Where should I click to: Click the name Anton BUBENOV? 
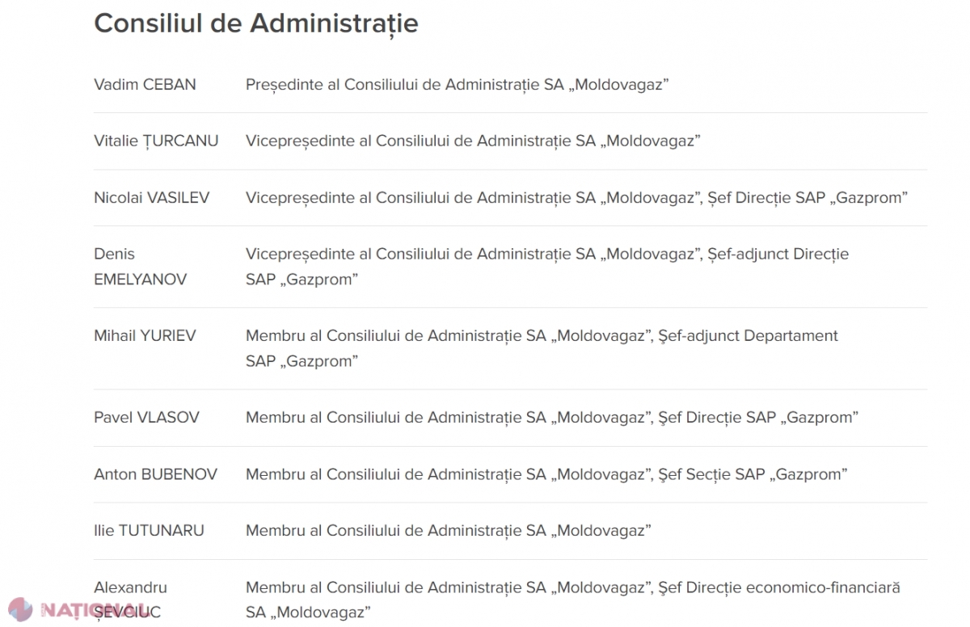155,473
